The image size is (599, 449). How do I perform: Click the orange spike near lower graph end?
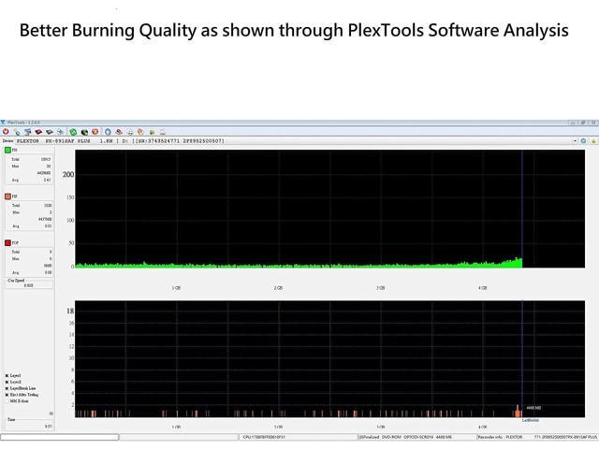(518, 412)
